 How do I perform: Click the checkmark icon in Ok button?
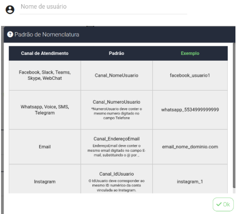pos(219,204)
